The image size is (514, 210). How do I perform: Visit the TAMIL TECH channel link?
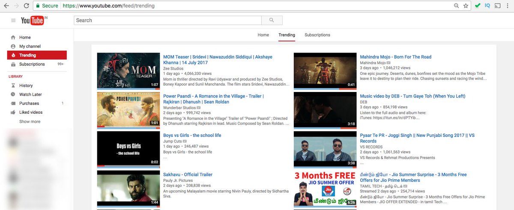pyautogui.click(x=382, y=186)
